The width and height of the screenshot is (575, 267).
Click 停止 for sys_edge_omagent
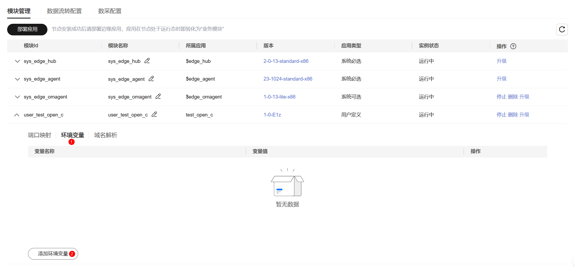pos(502,97)
